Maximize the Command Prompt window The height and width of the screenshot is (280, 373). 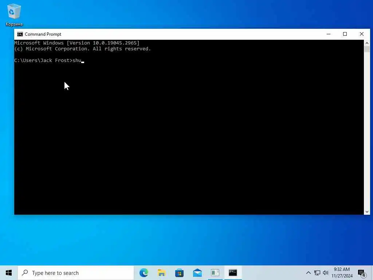[345, 34]
